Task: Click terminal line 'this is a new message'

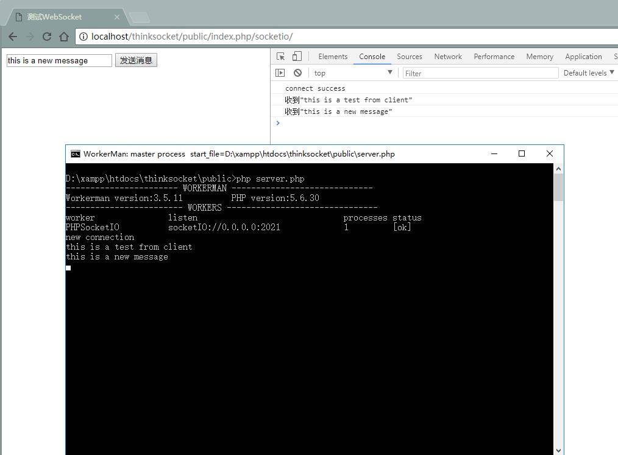Action: click(x=117, y=257)
